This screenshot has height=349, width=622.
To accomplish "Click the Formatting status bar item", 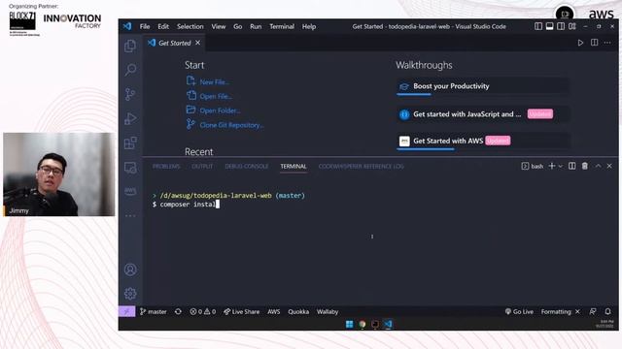I will (x=561, y=312).
